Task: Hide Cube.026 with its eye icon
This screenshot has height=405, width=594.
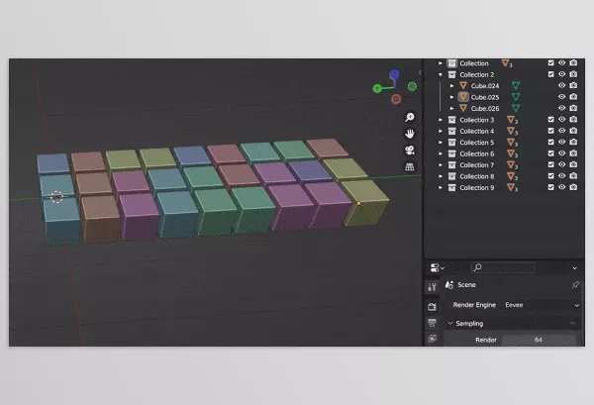Action: (561, 108)
